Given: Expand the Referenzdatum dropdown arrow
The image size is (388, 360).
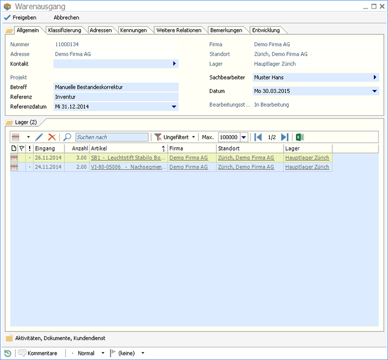Looking at the screenshot, I should pos(174,106).
